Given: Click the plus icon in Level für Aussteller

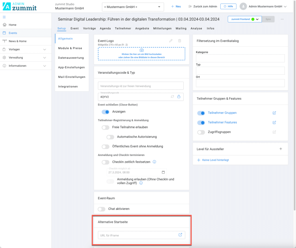Looking at the screenshot, I should [x=280, y=149].
